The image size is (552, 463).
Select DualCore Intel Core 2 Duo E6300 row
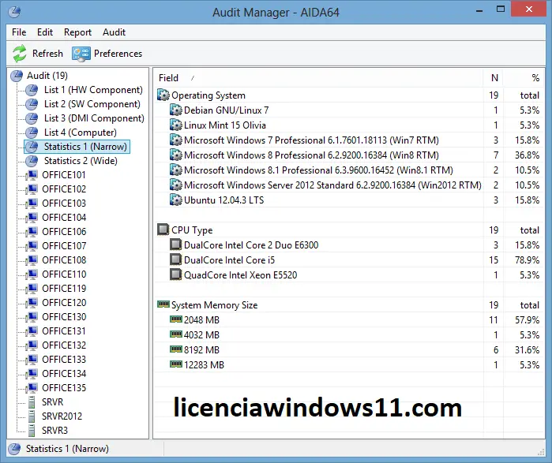(x=349, y=245)
